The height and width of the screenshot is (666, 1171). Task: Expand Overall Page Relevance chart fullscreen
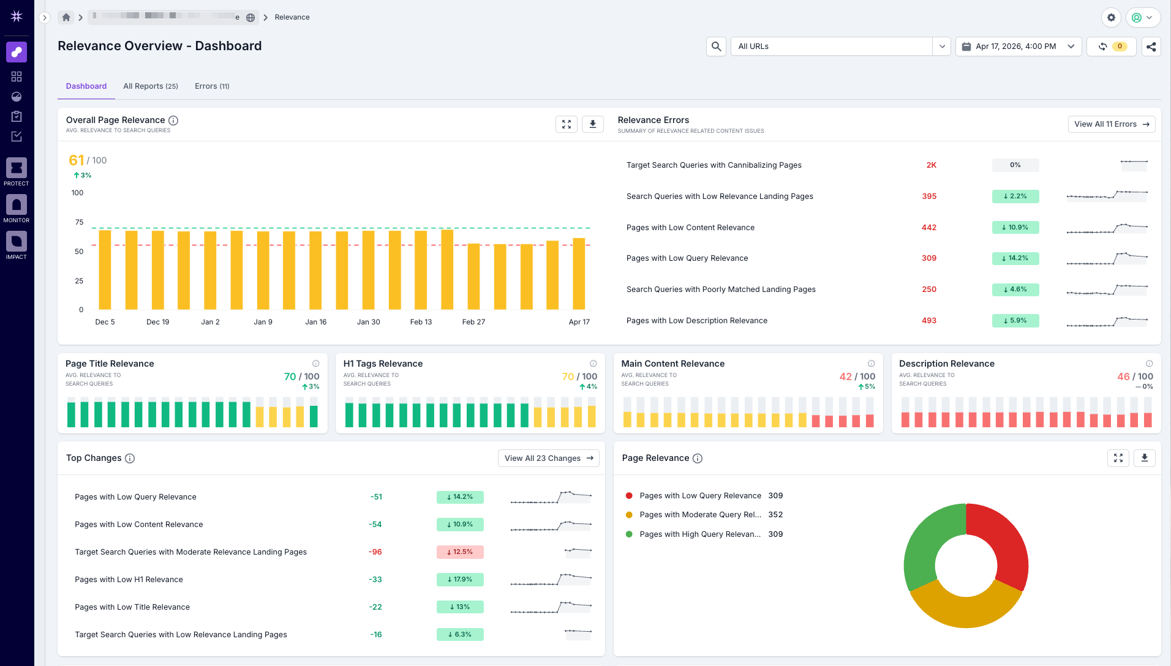coord(566,124)
